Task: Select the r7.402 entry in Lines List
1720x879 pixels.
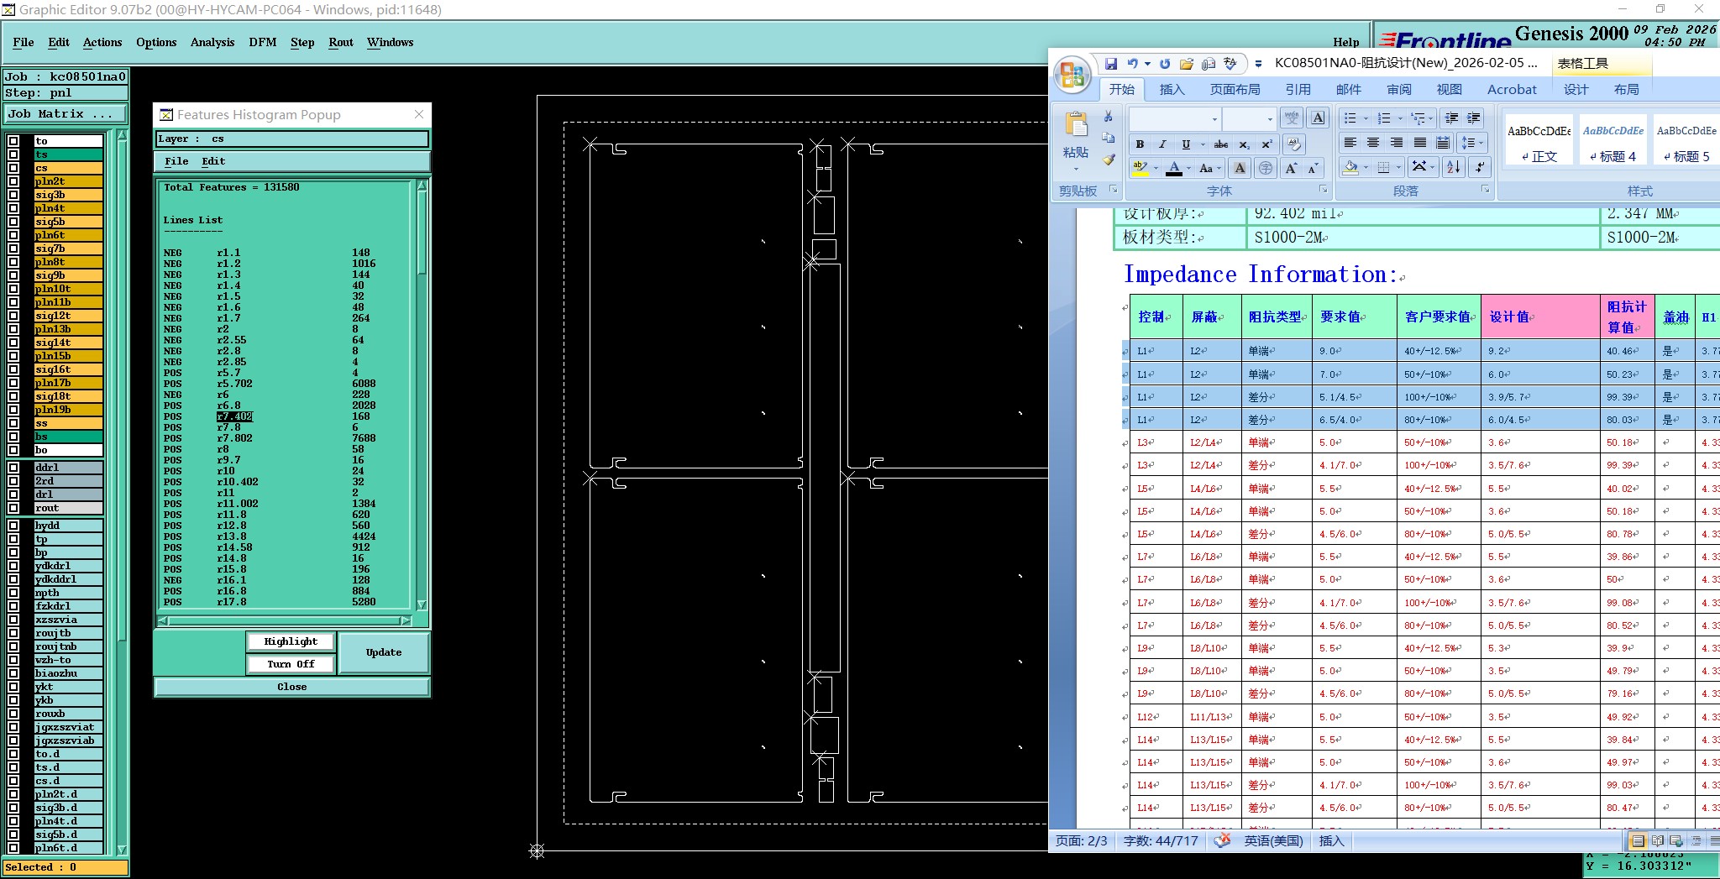Action: point(234,416)
